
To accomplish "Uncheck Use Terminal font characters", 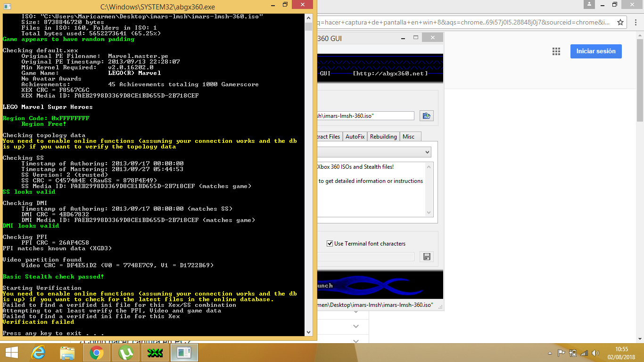I will tap(330, 244).
